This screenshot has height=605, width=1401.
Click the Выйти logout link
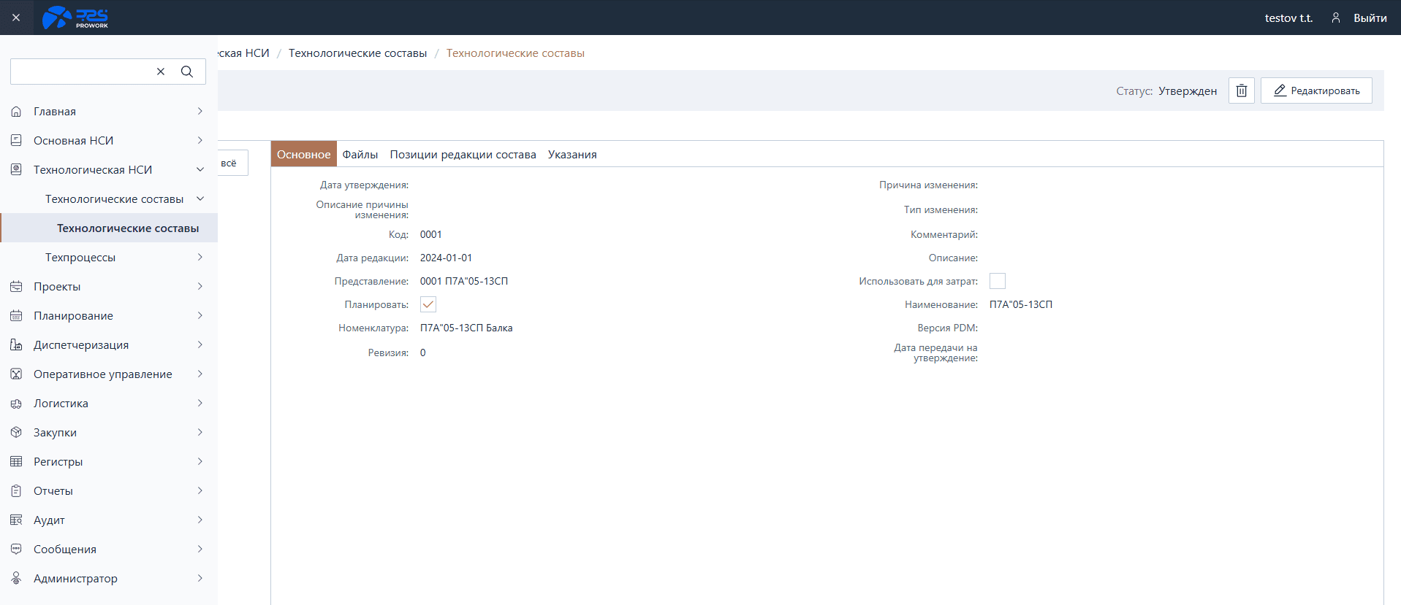click(1370, 18)
